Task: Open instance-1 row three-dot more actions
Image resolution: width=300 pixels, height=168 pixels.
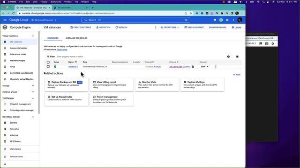Action: click(x=216, y=67)
